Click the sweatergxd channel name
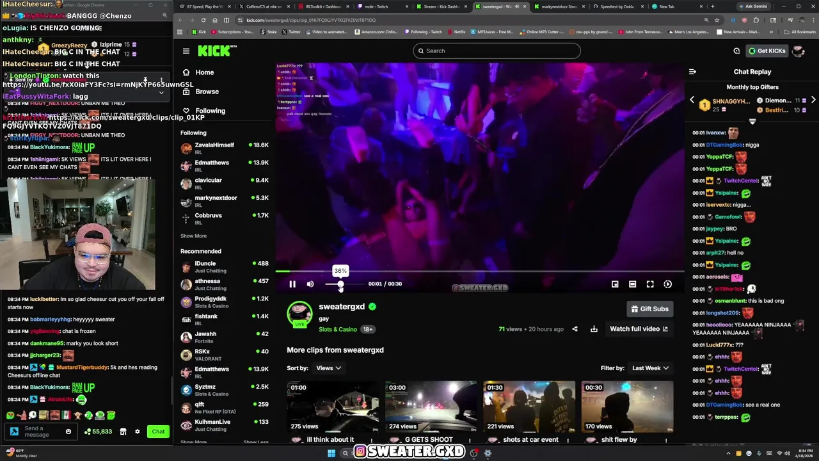Viewport: 819px width, 461px height. pyautogui.click(x=342, y=307)
